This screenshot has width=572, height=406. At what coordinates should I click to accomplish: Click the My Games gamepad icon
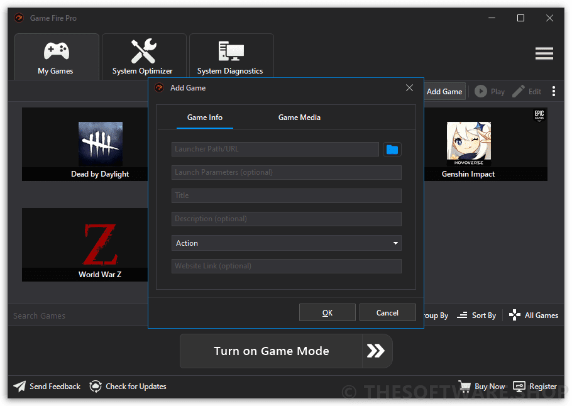click(x=57, y=51)
